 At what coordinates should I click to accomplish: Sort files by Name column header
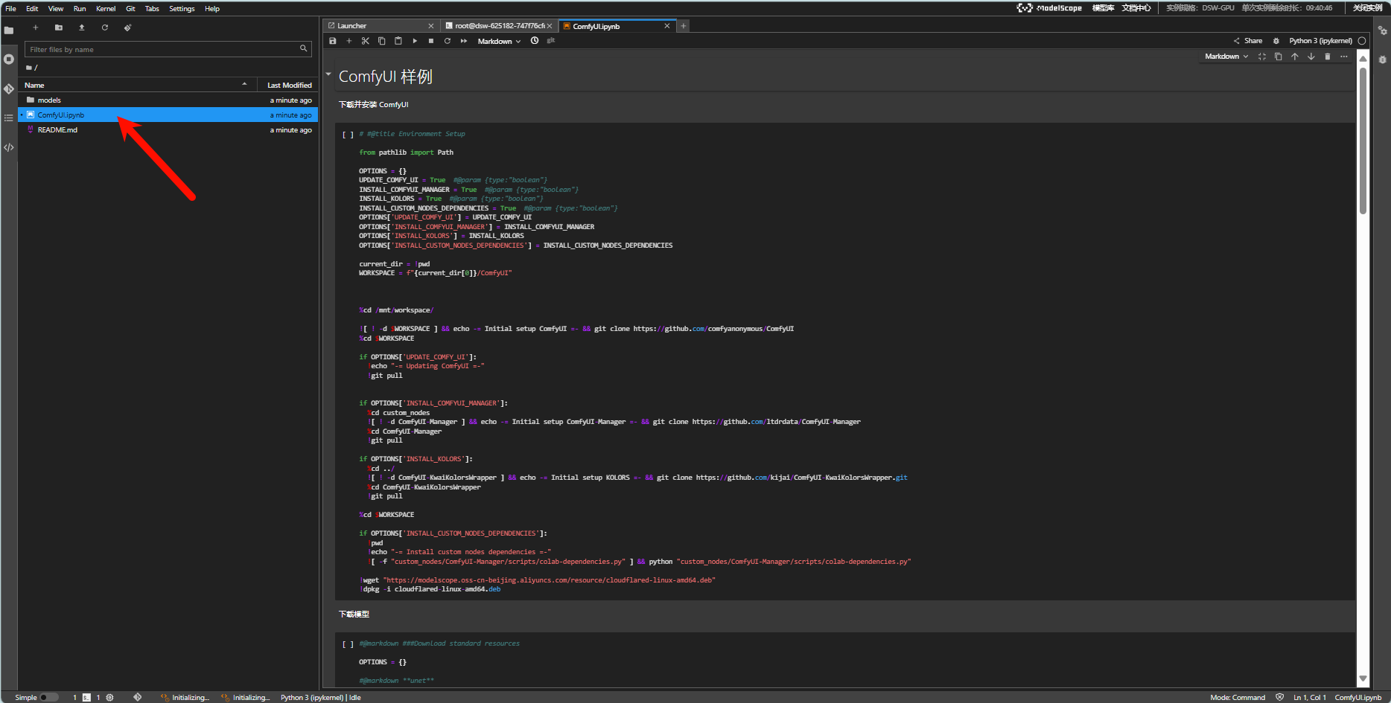tap(137, 85)
